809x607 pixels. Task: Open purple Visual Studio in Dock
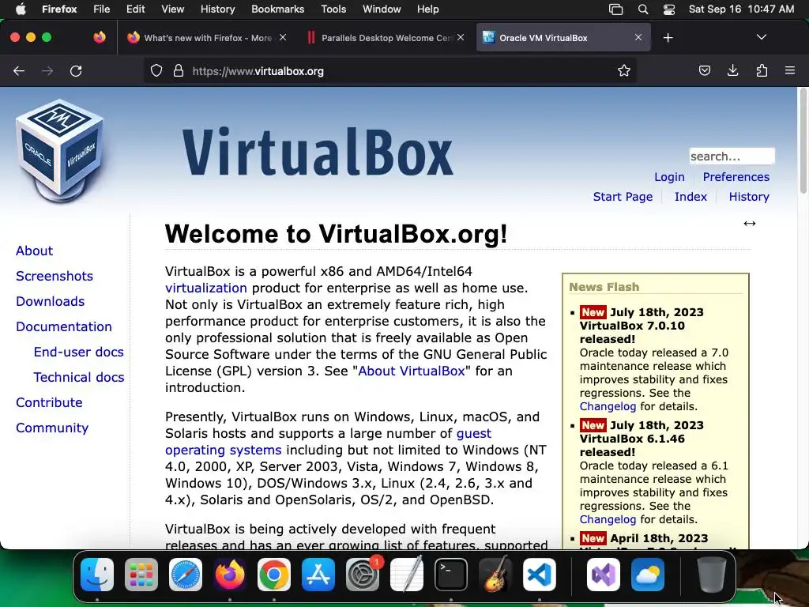point(604,575)
